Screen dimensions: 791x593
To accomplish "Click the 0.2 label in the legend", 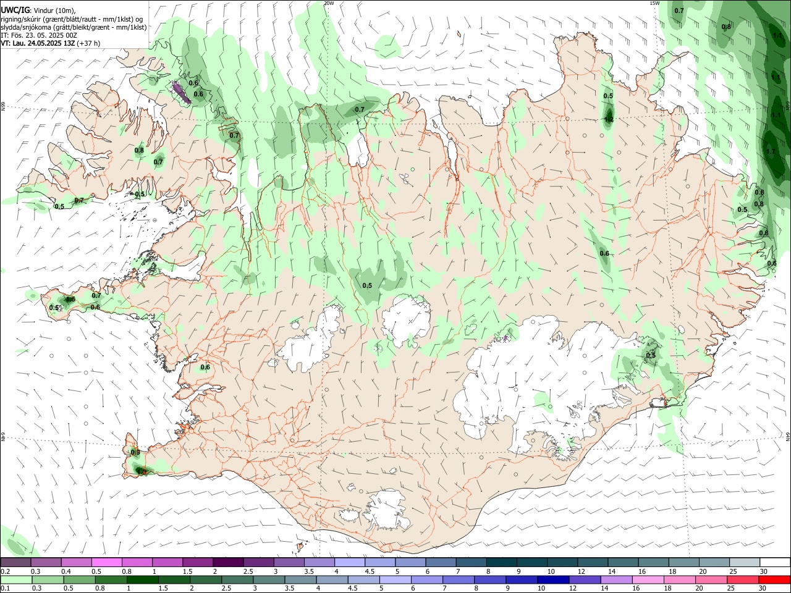I will 5,571.
